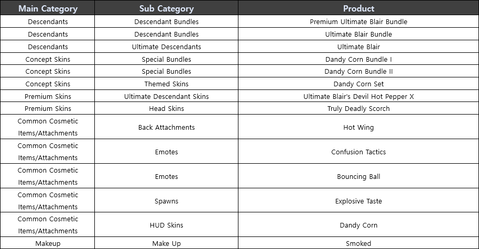479x249 pixels.
Task: Select the Smoked product cell
Action: pos(358,243)
